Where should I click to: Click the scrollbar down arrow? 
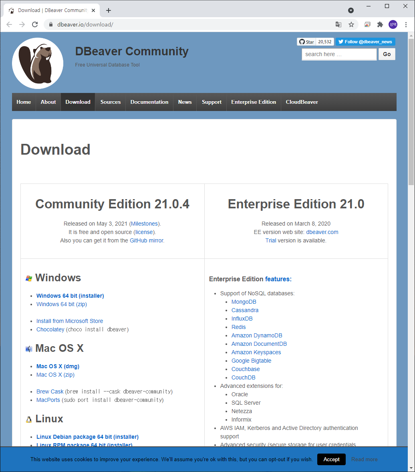tap(411, 469)
